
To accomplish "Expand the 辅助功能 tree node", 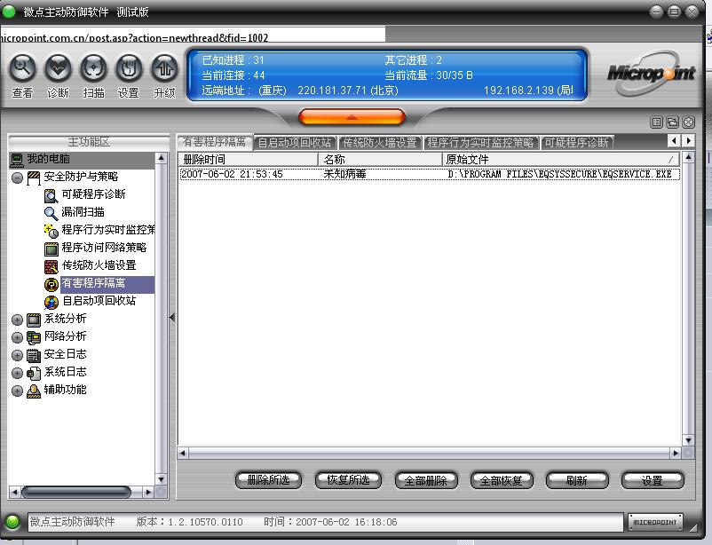I will click(x=17, y=391).
